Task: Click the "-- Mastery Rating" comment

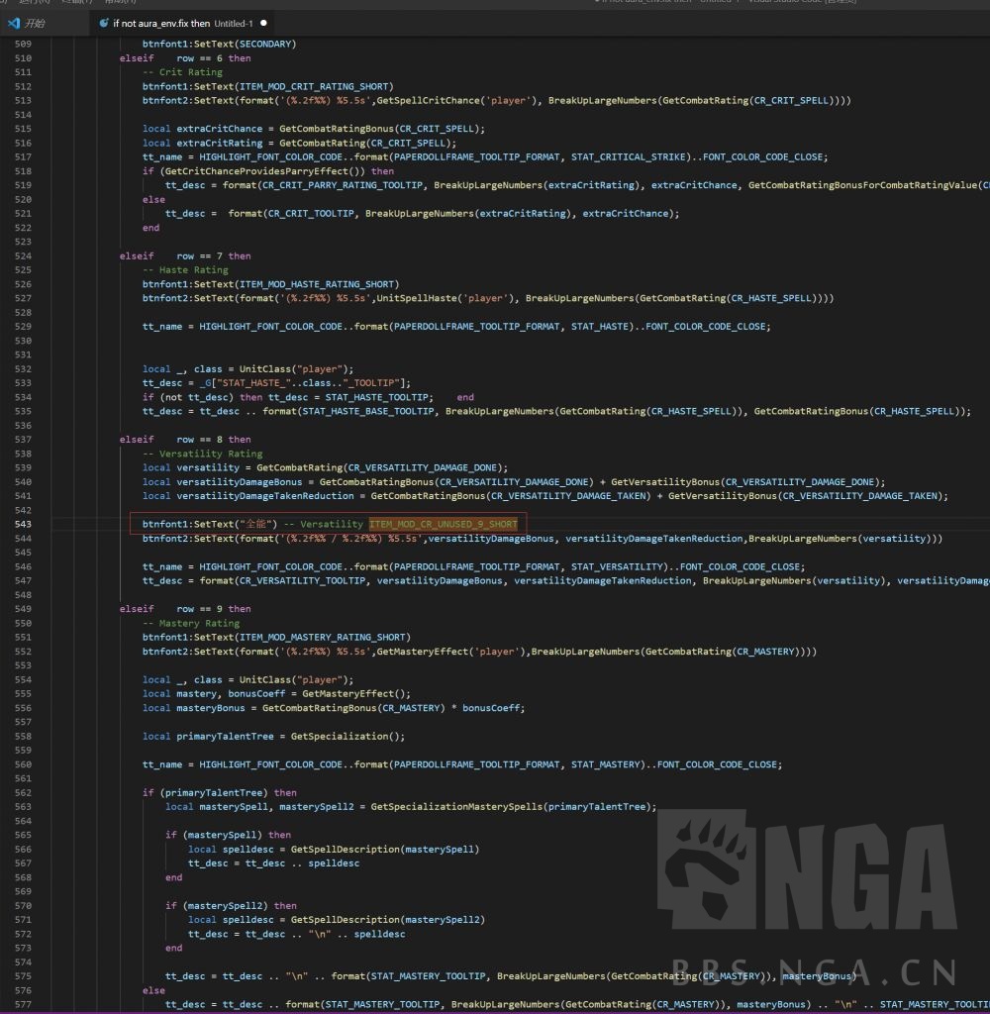Action: coord(191,624)
